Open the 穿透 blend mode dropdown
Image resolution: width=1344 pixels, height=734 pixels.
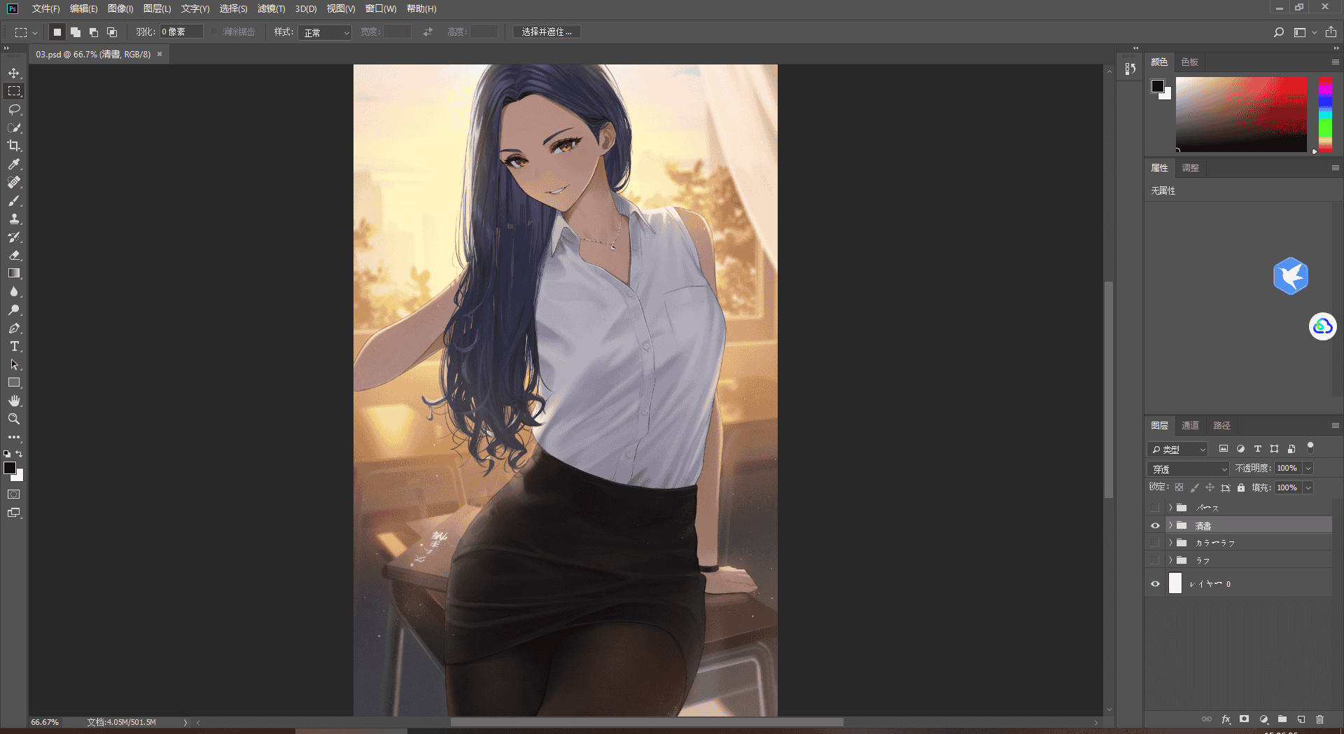(x=1189, y=469)
